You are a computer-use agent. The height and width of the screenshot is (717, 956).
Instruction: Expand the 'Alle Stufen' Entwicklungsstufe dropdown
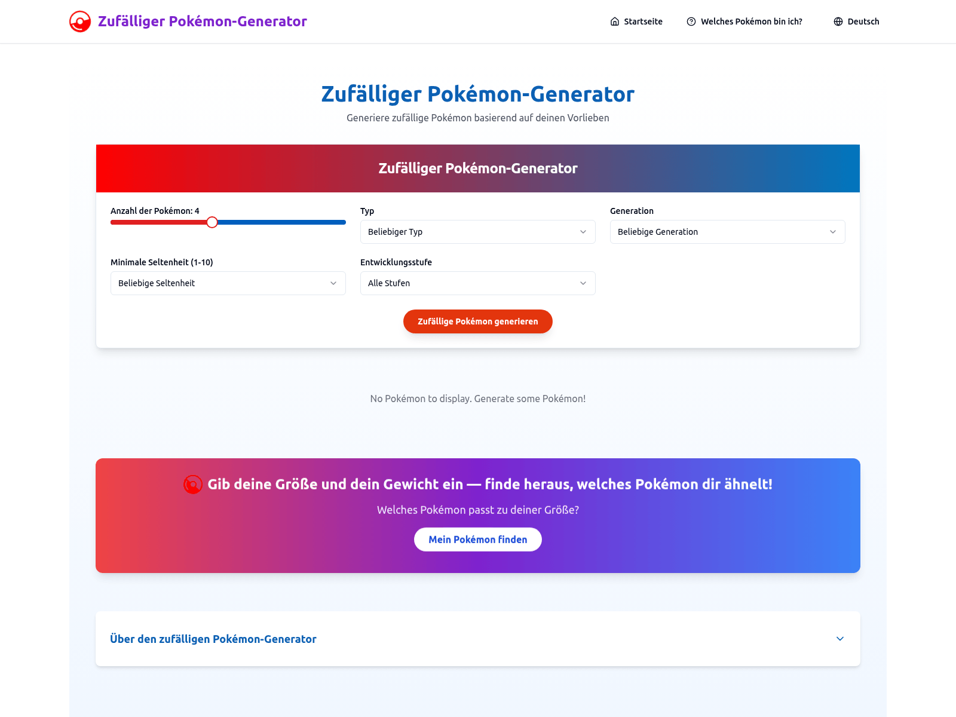pyautogui.click(x=477, y=283)
